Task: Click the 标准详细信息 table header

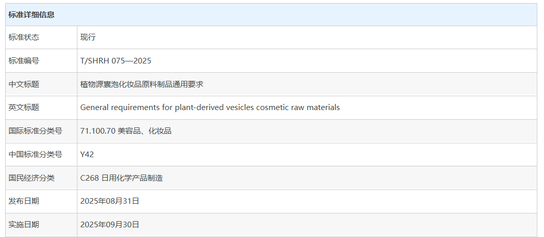Action: (32, 15)
